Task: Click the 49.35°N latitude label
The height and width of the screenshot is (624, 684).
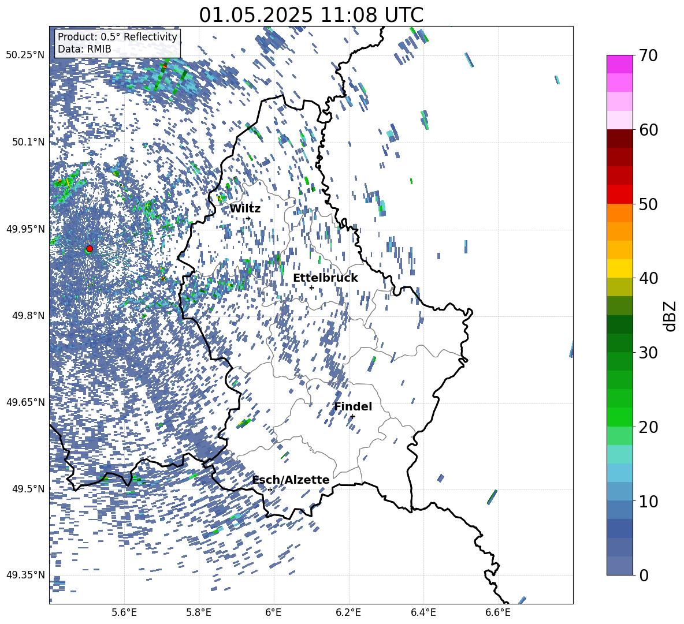Action: 25,575
